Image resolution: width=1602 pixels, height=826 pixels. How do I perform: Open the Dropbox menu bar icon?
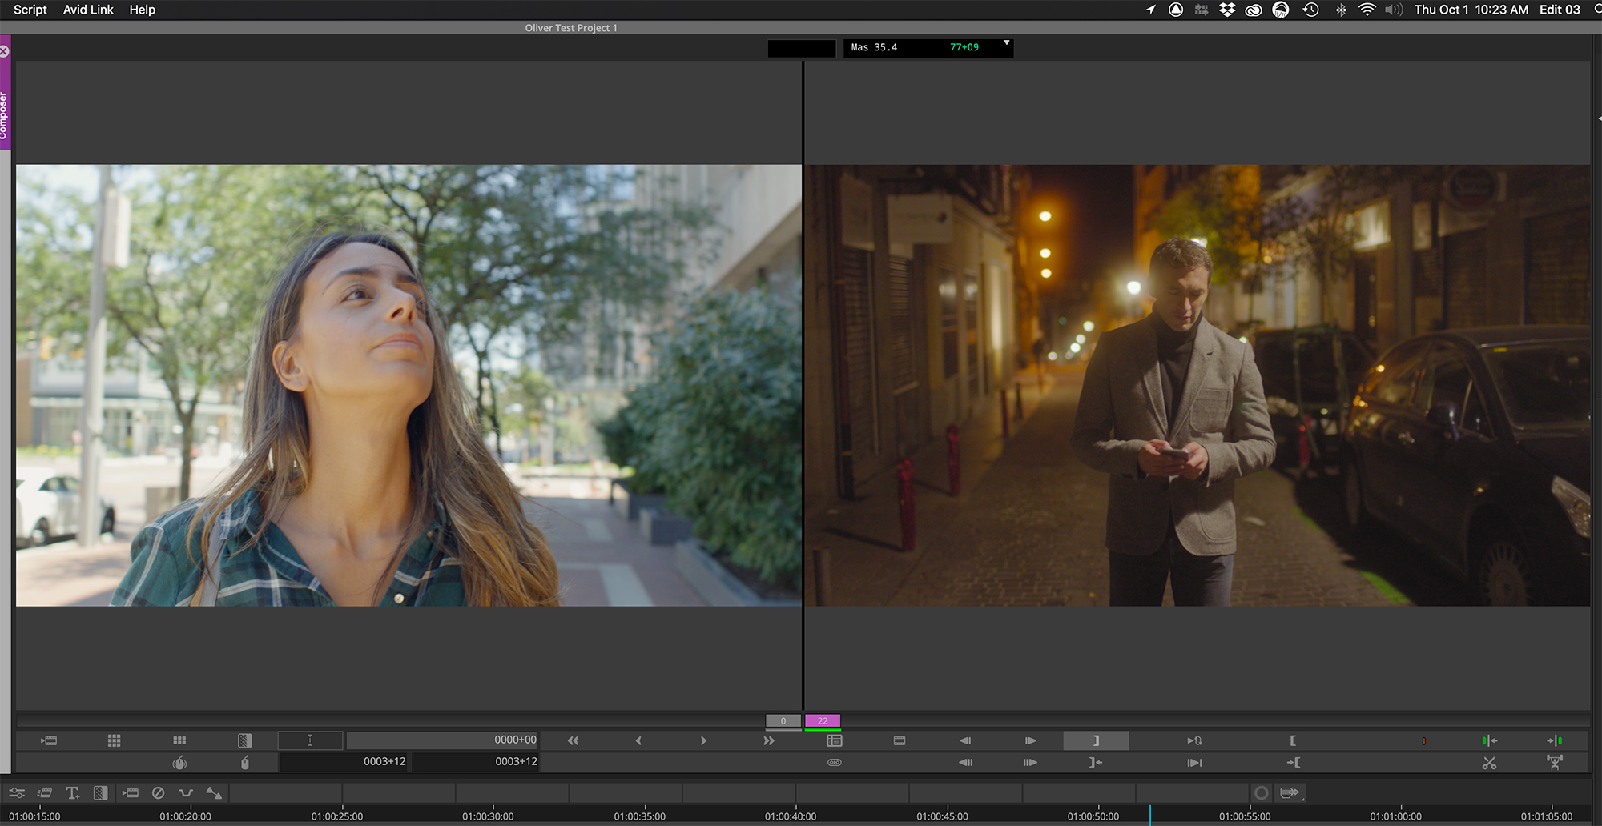pyautogui.click(x=1227, y=10)
